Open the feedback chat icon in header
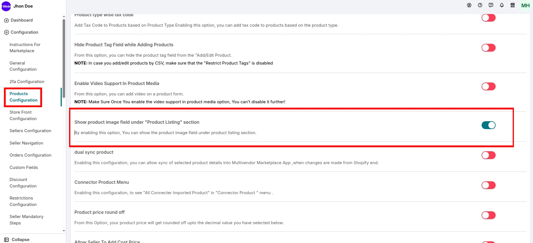Viewport: 533px width, 243px height. (x=491, y=5)
